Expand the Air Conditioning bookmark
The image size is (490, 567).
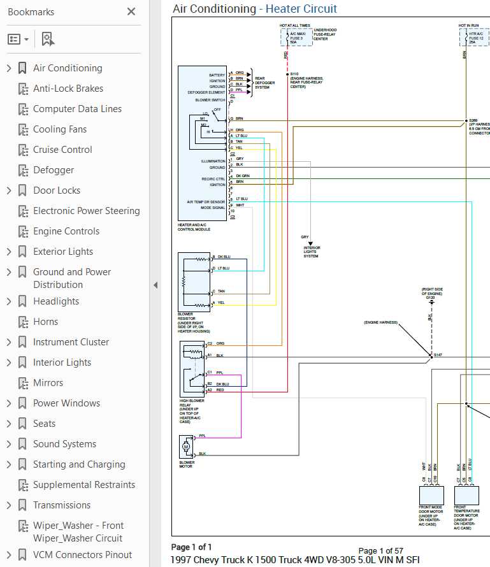click(9, 68)
